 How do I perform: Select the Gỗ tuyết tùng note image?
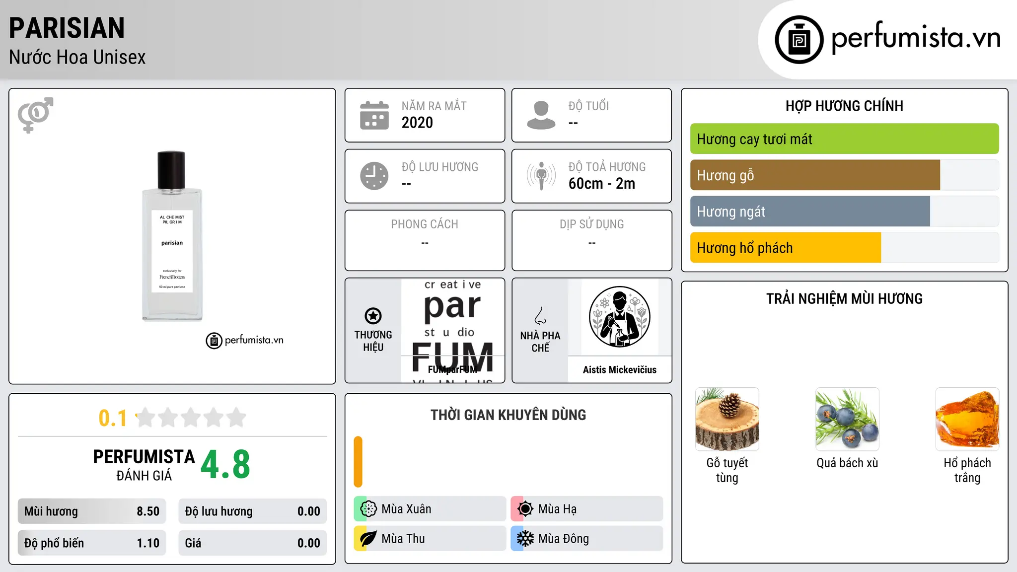[727, 419]
